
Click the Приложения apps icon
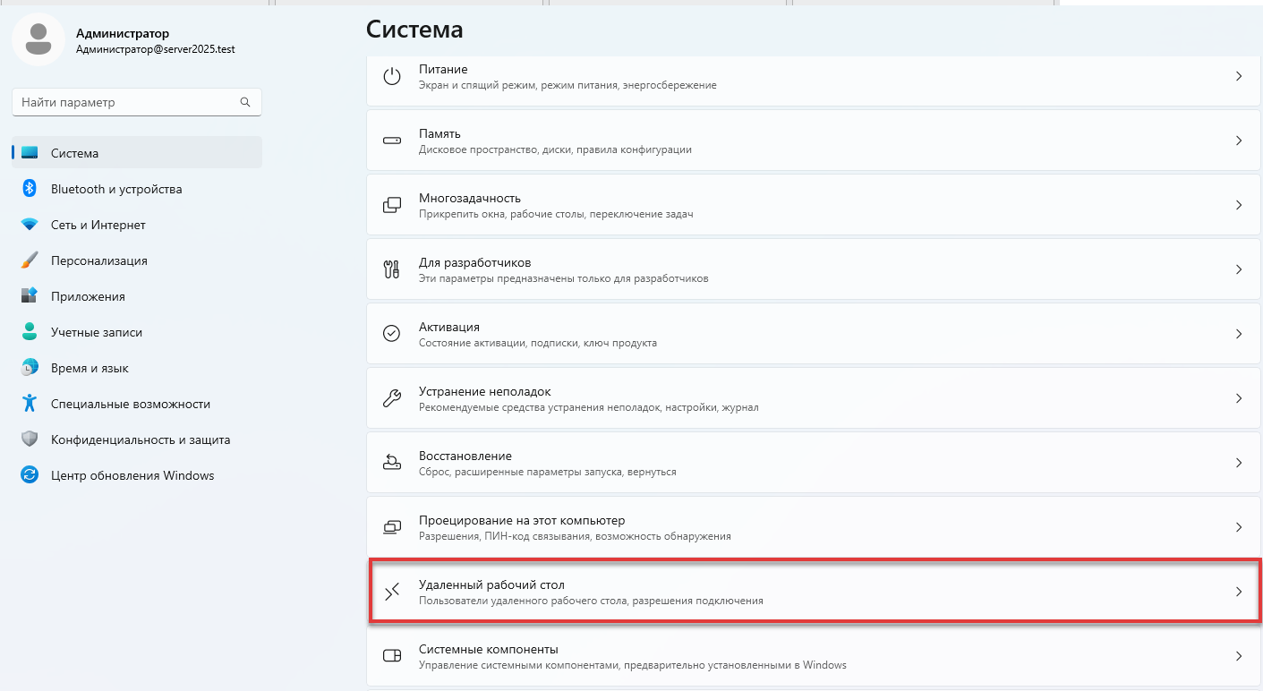pos(30,296)
